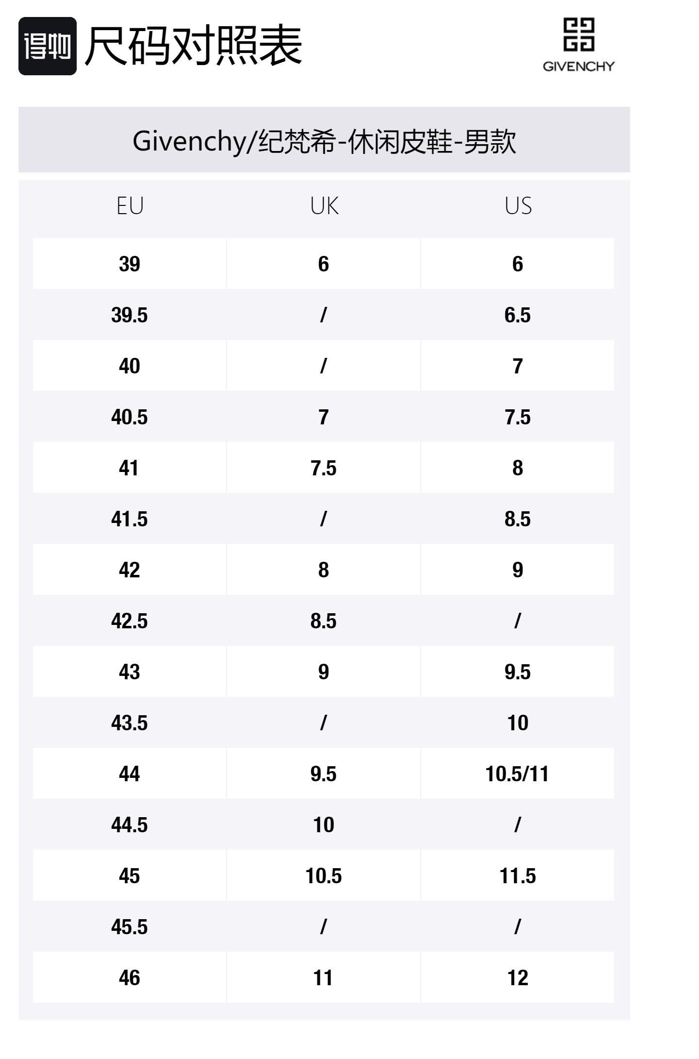The image size is (699, 1059).
Task: Click the US size 6.5 cell
Action: (x=517, y=315)
